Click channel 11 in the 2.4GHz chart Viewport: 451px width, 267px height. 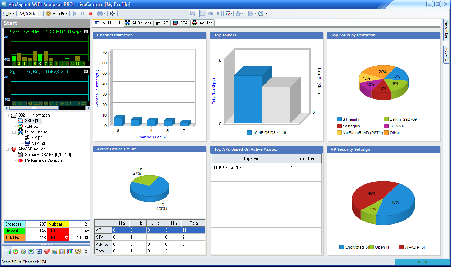pos(67,64)
